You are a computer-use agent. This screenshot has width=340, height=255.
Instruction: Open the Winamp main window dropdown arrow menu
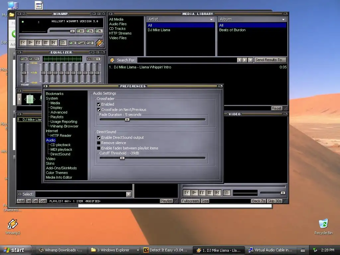click(x=94, y=14)
